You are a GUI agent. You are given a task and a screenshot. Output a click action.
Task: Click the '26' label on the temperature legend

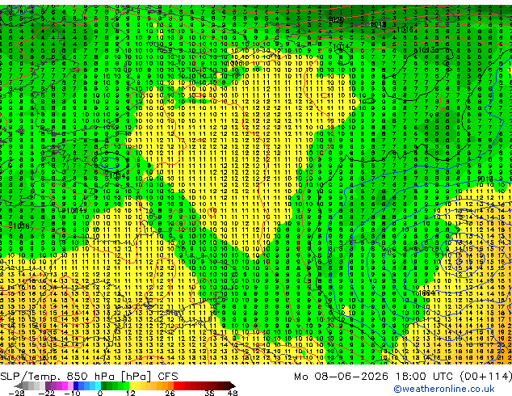(x=170, y=393)
